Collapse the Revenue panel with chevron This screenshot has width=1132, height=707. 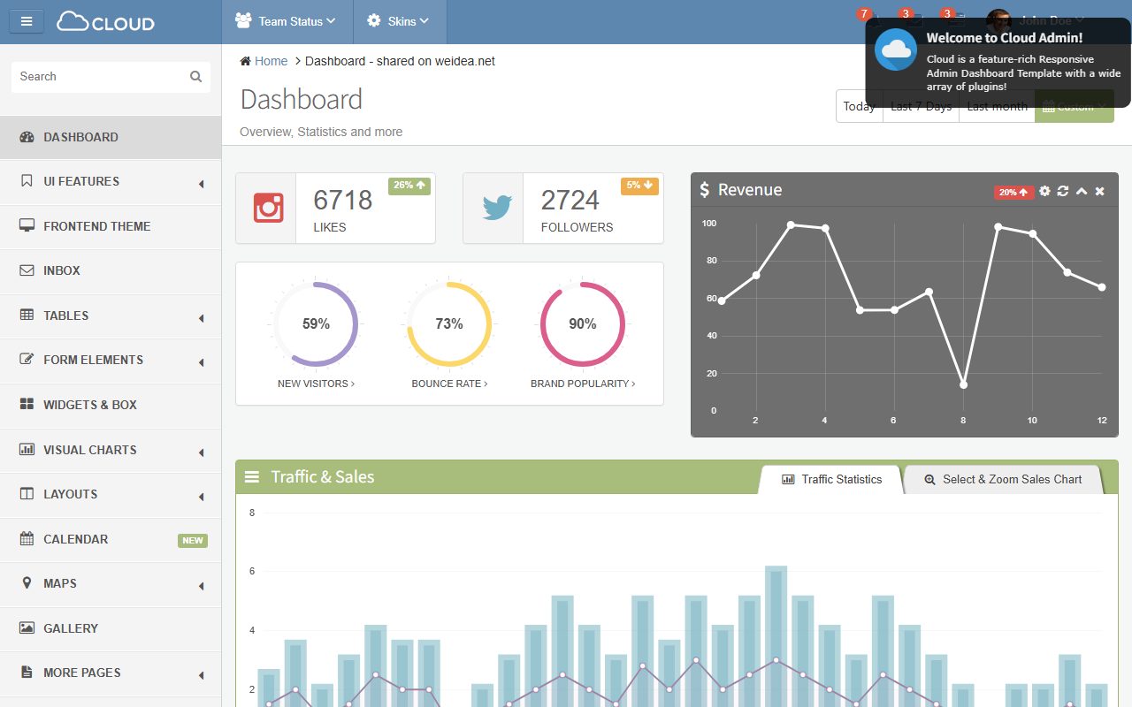1082,191
